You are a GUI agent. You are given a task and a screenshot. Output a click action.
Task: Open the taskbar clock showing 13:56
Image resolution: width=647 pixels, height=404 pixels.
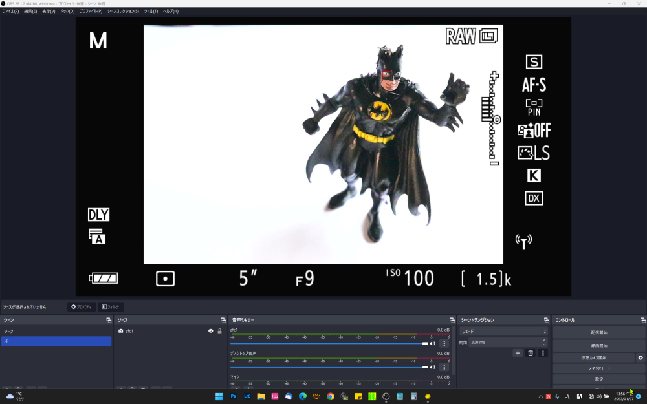pyautogui.click(x=624, y=397)
